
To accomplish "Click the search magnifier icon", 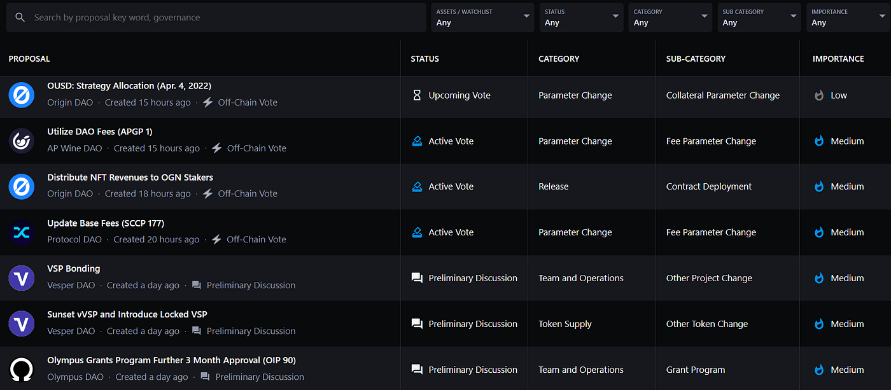I will (x=20, y=17).
